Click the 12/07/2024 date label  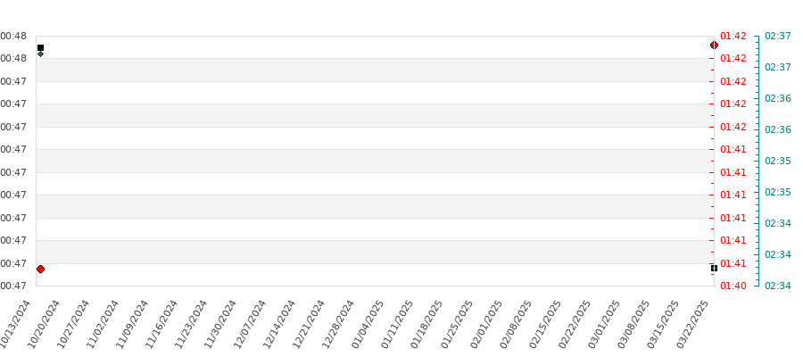[x=250, y=324]
